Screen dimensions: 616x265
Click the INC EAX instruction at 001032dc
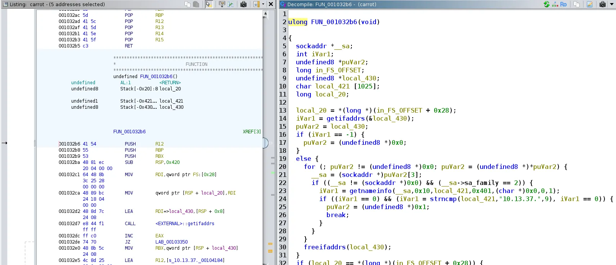(144, 236)
